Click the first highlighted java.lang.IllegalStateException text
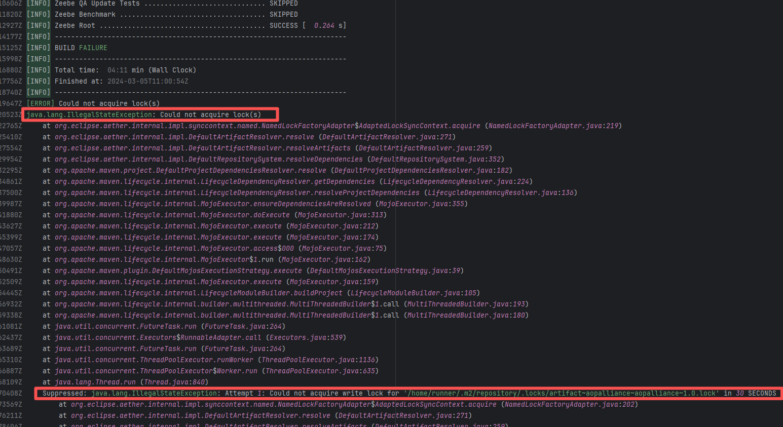Image resolution: width=783 pixels, height=427 pixels. point(89,115)
